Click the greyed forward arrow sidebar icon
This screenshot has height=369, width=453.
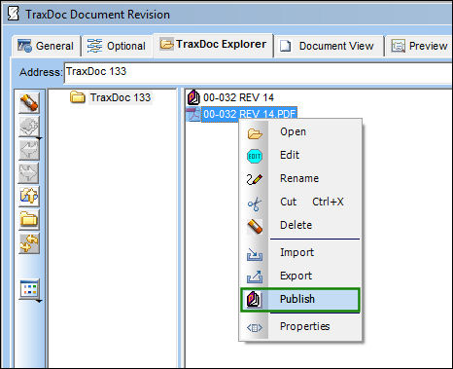coord(29,173)
